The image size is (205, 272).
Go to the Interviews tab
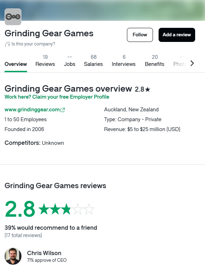tap(124, 61)
